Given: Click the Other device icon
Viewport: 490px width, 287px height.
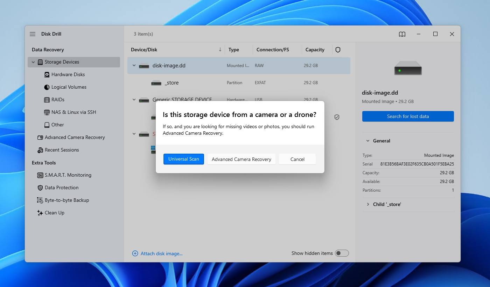Looking at the screenshot, I should click(47, 125).
